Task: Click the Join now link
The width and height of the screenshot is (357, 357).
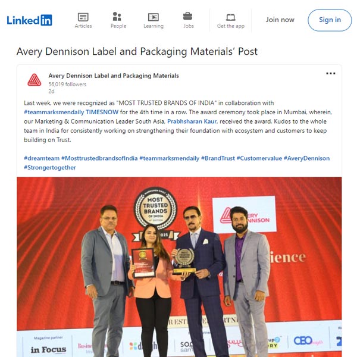Action: [280, 20]
